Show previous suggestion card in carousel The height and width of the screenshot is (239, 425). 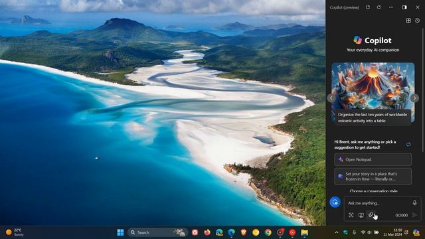pos(331,98)
